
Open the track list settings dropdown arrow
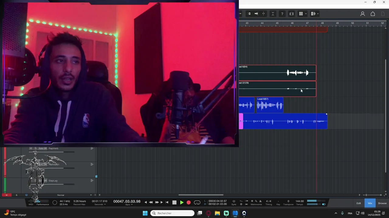[318, 14]
